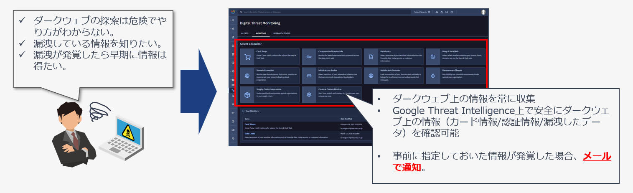Choose the Deep & Dark Web spiral icon
Image resolution: width=633 pixels, height=193 pixels.
click(x=433, y=57)
